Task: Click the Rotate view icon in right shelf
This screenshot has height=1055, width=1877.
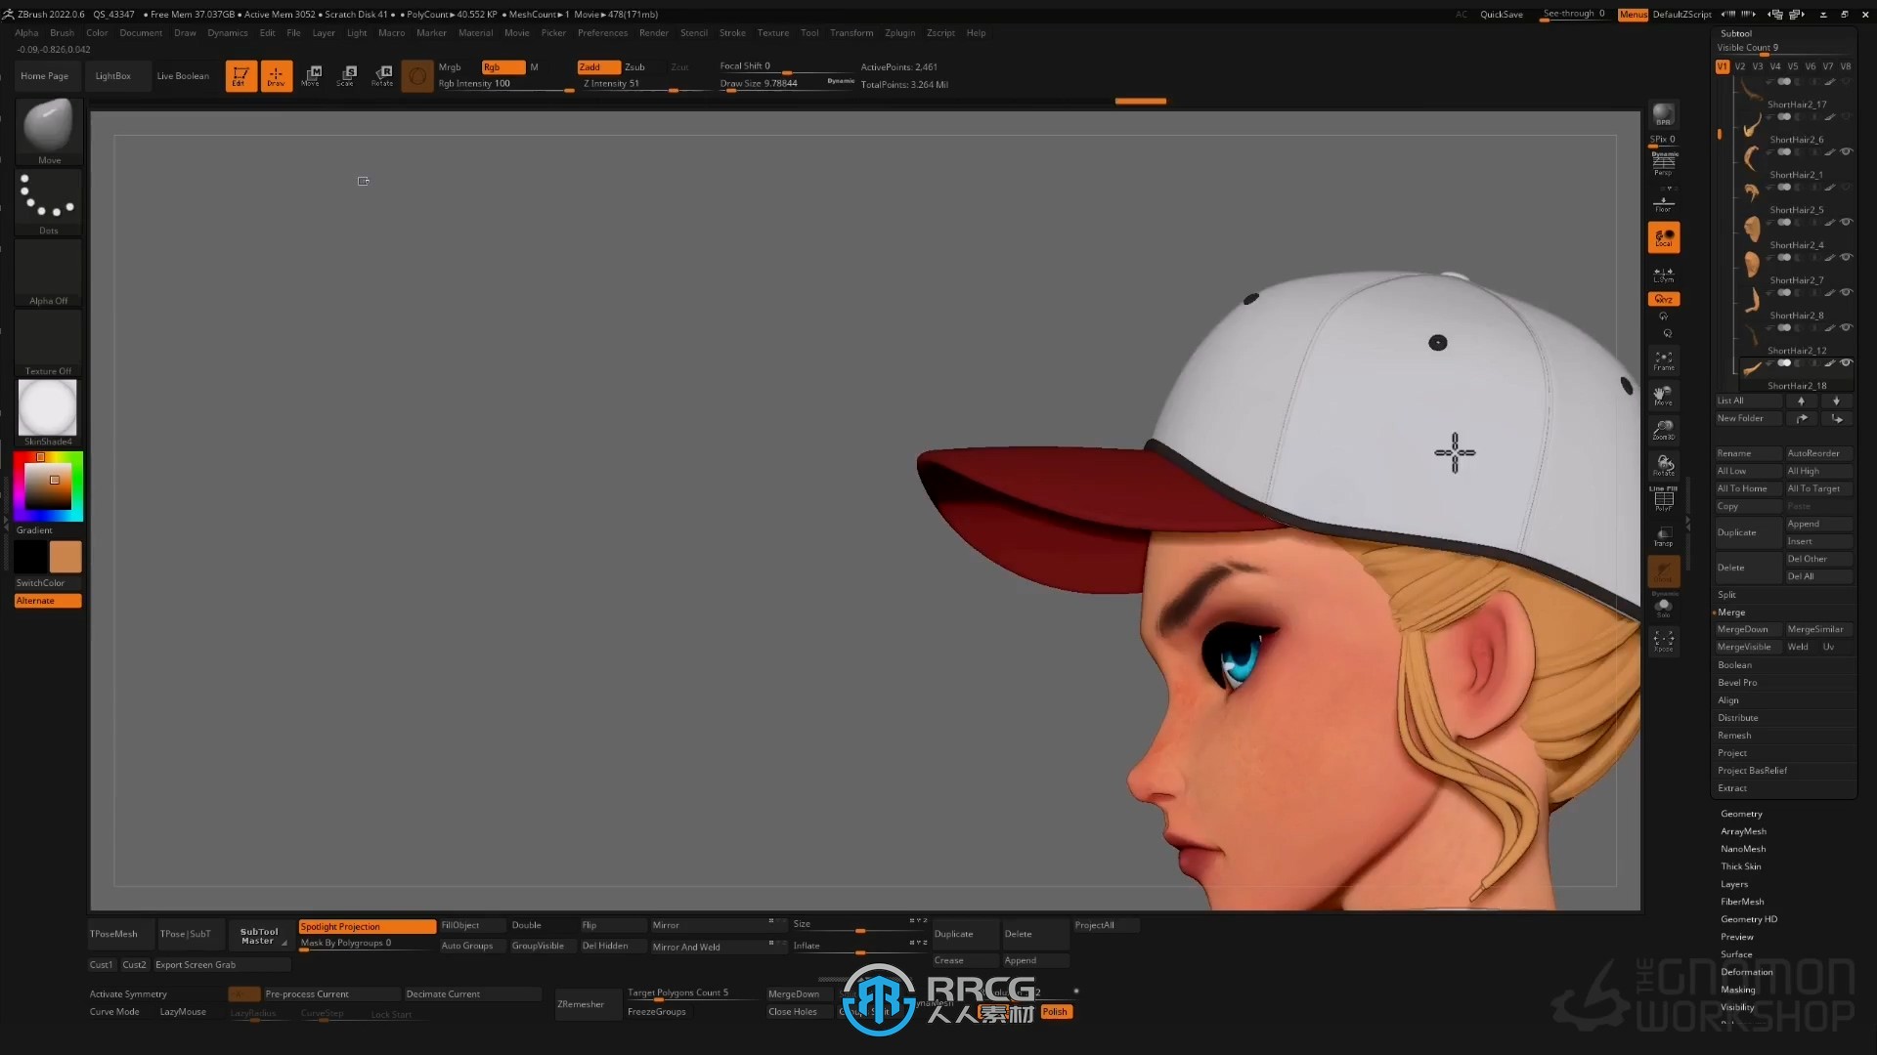Action: tap(1663, 465)
